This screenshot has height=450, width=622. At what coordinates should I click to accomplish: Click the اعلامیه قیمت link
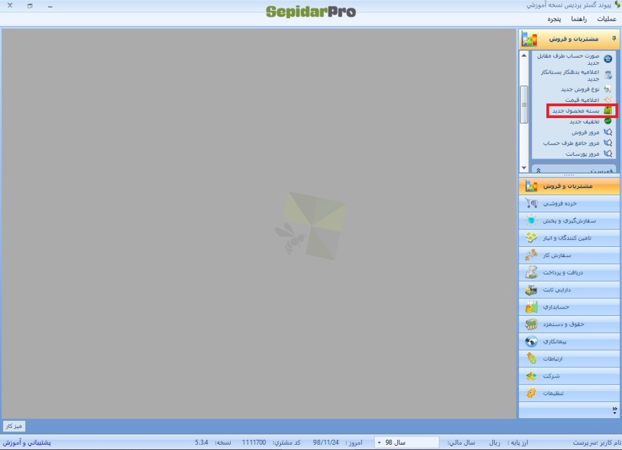click(x=582, y=100)
